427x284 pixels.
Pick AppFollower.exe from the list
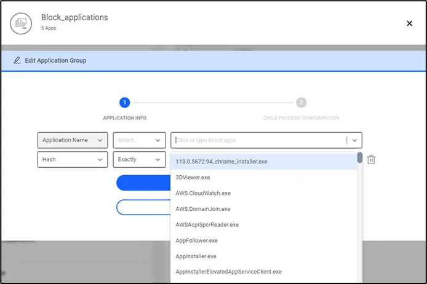[263, 240]
